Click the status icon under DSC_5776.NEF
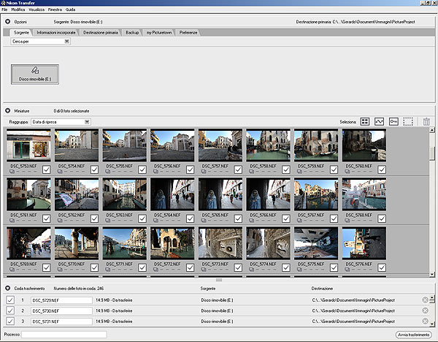This screenshot has height=342, width=438. point(347,270)
